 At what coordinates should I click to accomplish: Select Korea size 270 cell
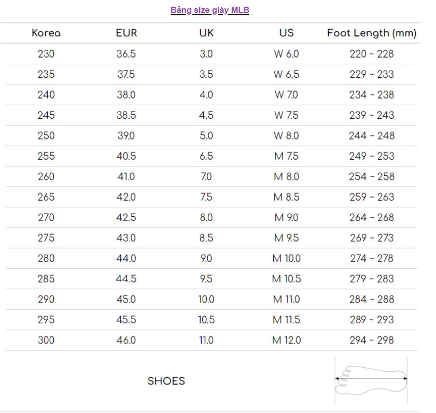pos(46,218)
